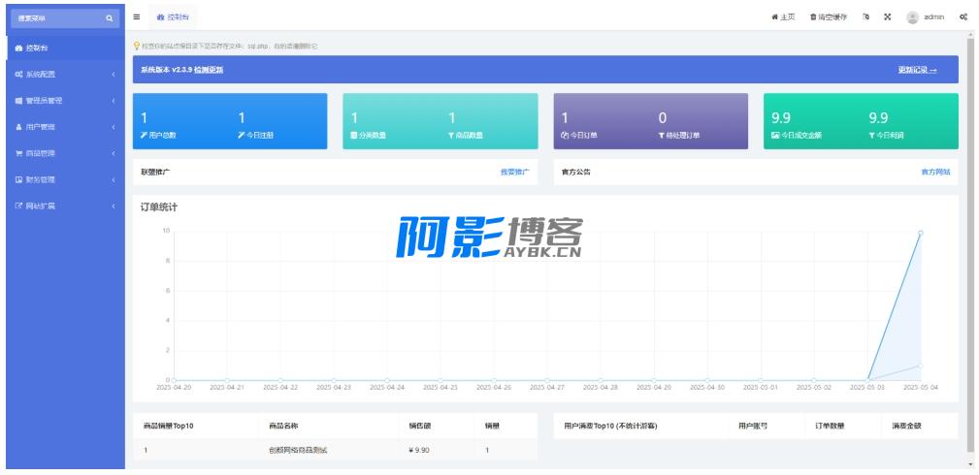
Task: Click the 今日成交金额 statistic label
Action: point(801,135)
